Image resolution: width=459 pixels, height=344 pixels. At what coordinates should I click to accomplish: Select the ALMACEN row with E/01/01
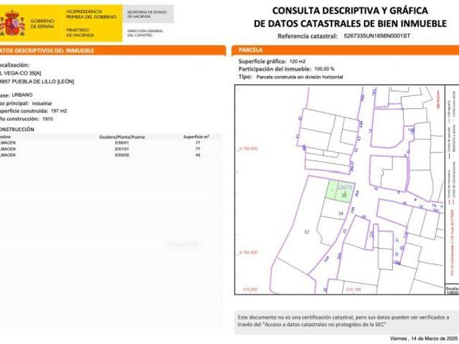tap(108, 150)
